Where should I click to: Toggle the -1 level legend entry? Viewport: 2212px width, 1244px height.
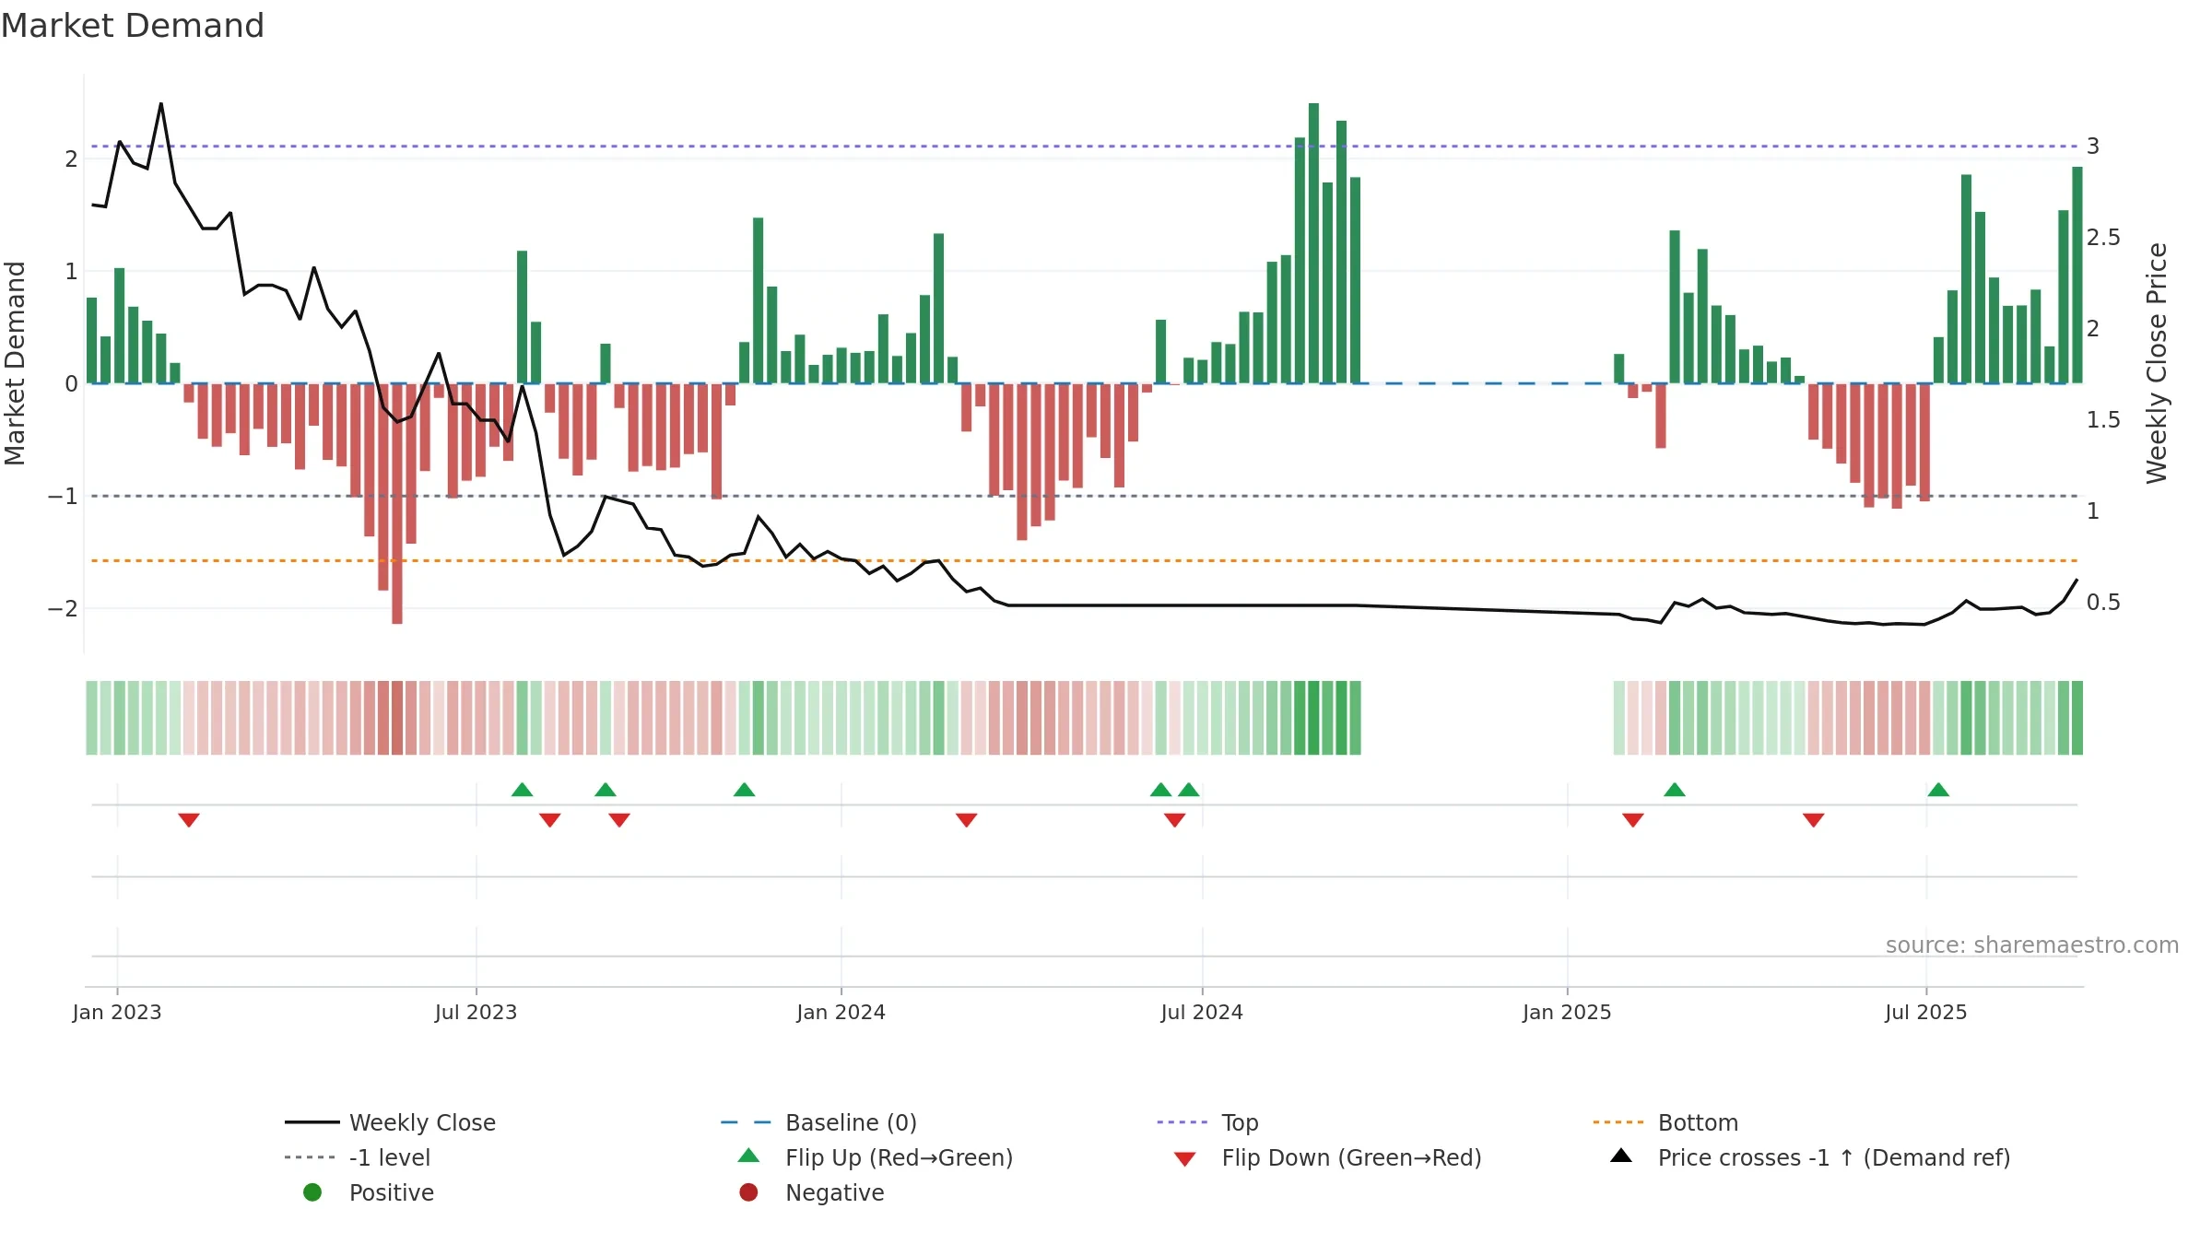point(358,1157)
